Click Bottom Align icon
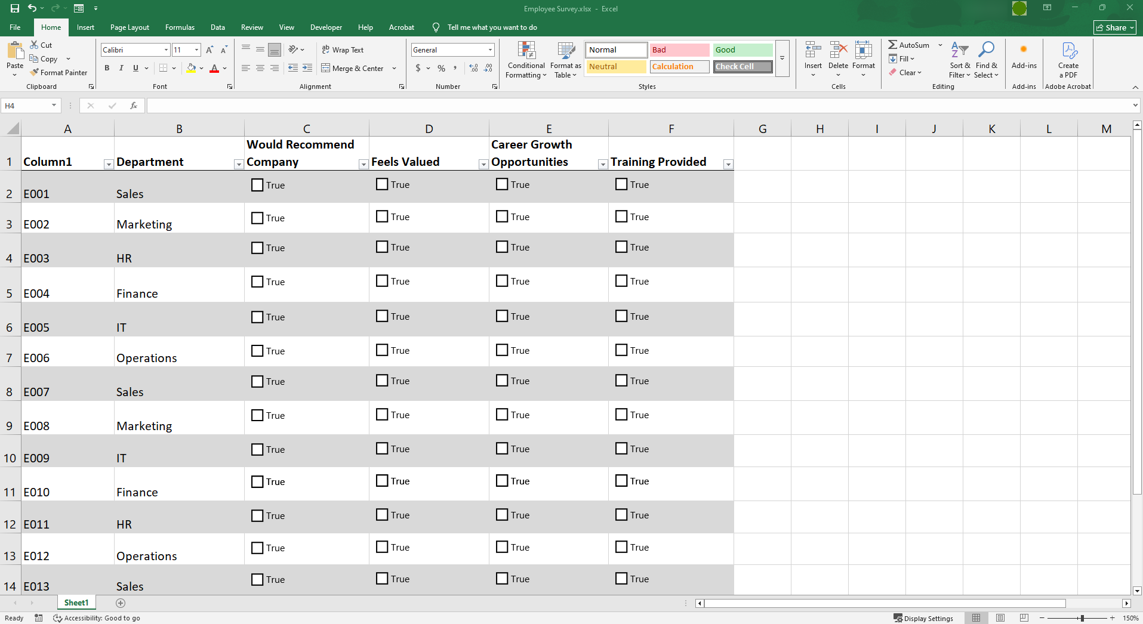 pyautogui.click(x=275, y=50)
